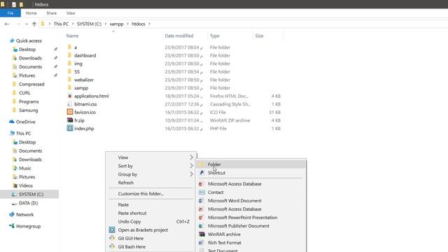Open the File ribbon tab
The width and height of the screenshot is (448, 252).
coord(10,13)
